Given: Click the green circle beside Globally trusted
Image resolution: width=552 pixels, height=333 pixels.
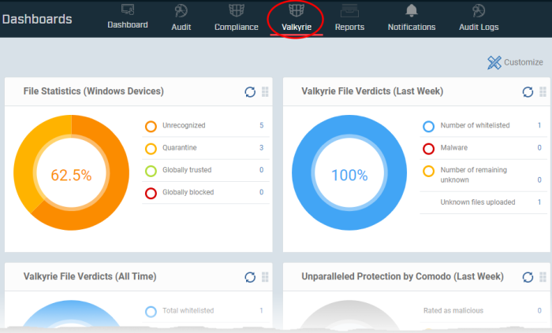Looking at the screenshot, I should 151,171.
